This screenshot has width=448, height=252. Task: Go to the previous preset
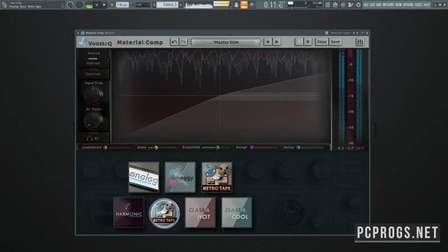(268, 42)
